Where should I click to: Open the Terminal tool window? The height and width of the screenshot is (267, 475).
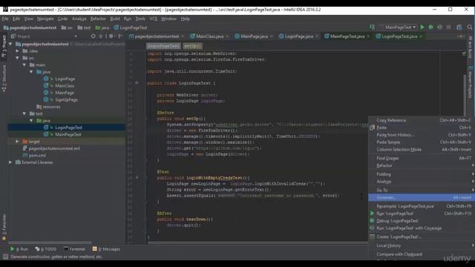click(74, 249)
